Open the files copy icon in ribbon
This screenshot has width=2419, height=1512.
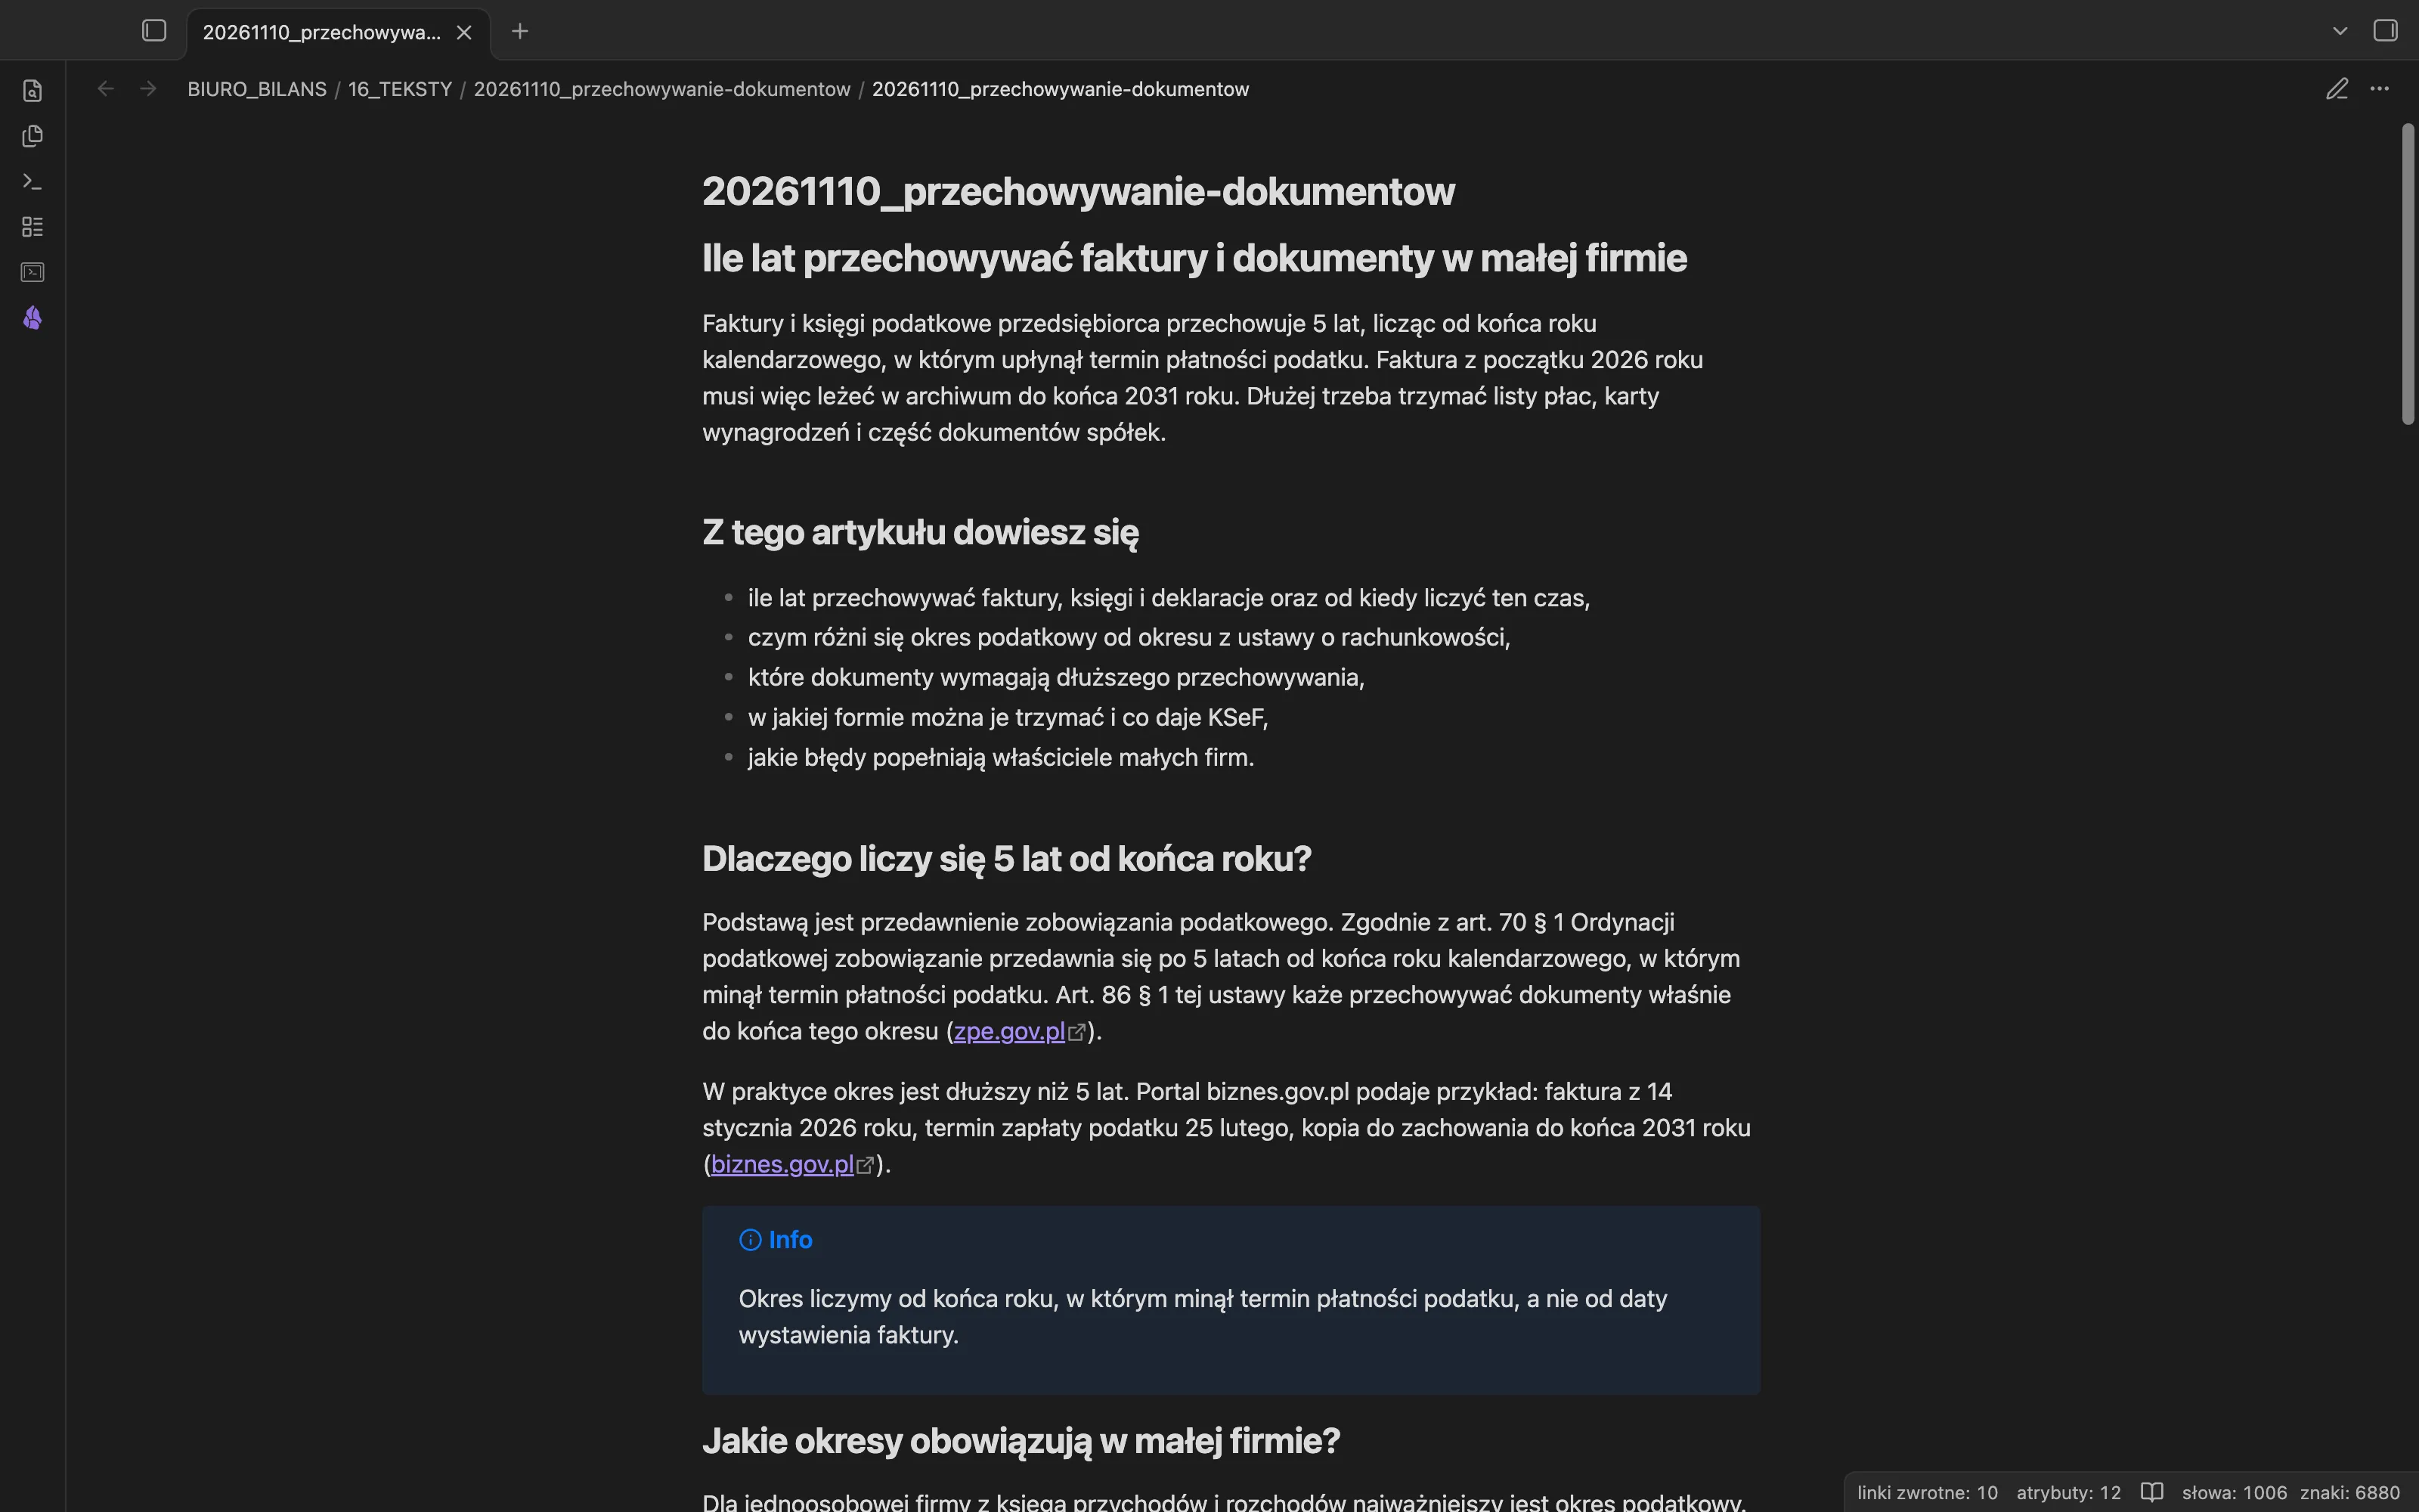pyautogui.click(x=32, y=136)
